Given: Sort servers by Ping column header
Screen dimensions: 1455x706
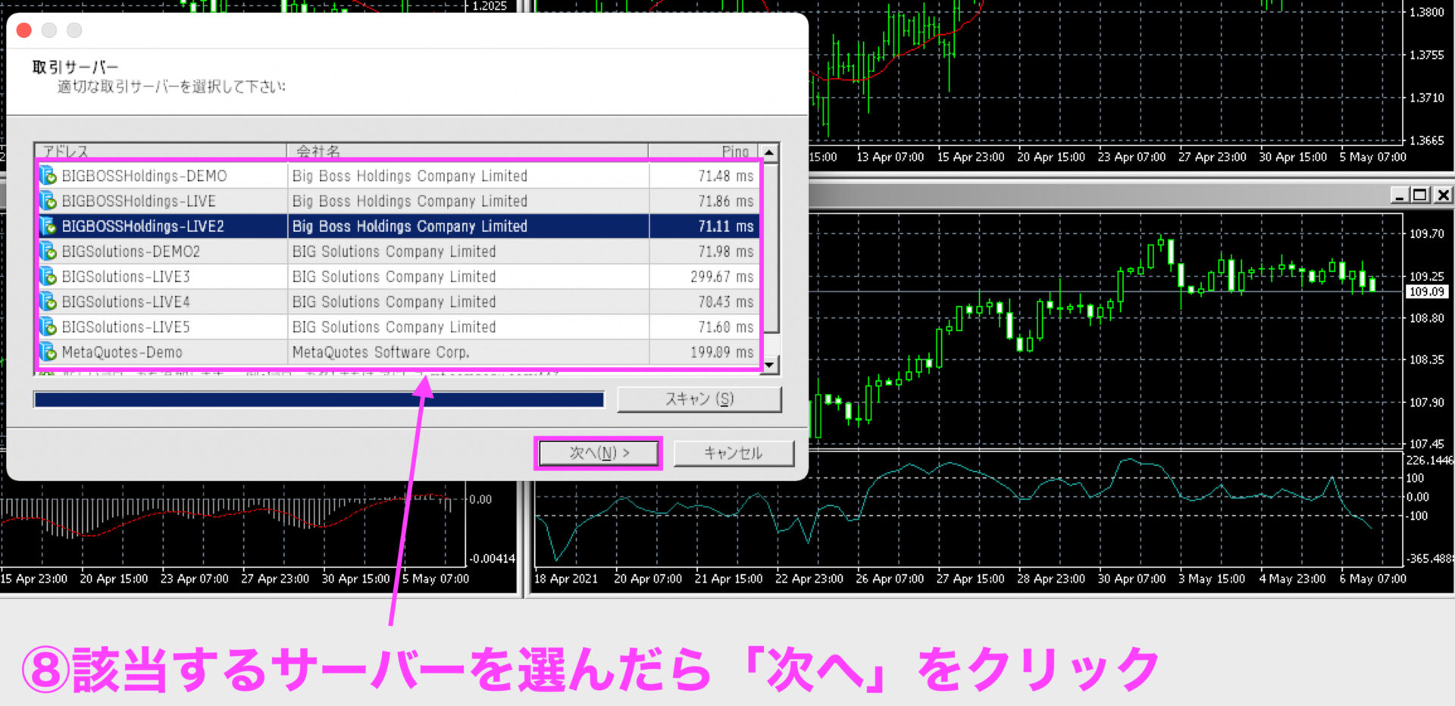Looking at the screenshot, I should pyautogui.click(x=703, y=151).
